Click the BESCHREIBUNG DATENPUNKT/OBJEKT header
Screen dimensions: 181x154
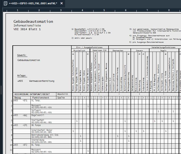pos(32,94)
